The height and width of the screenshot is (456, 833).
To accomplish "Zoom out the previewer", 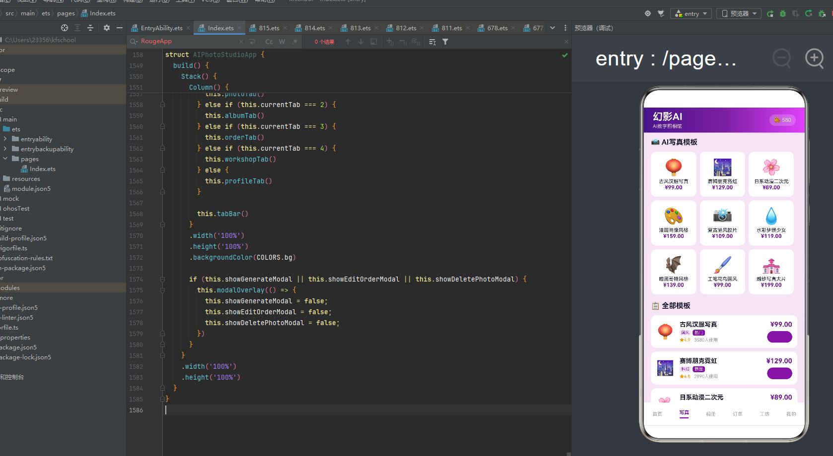I will pos(782,58).
